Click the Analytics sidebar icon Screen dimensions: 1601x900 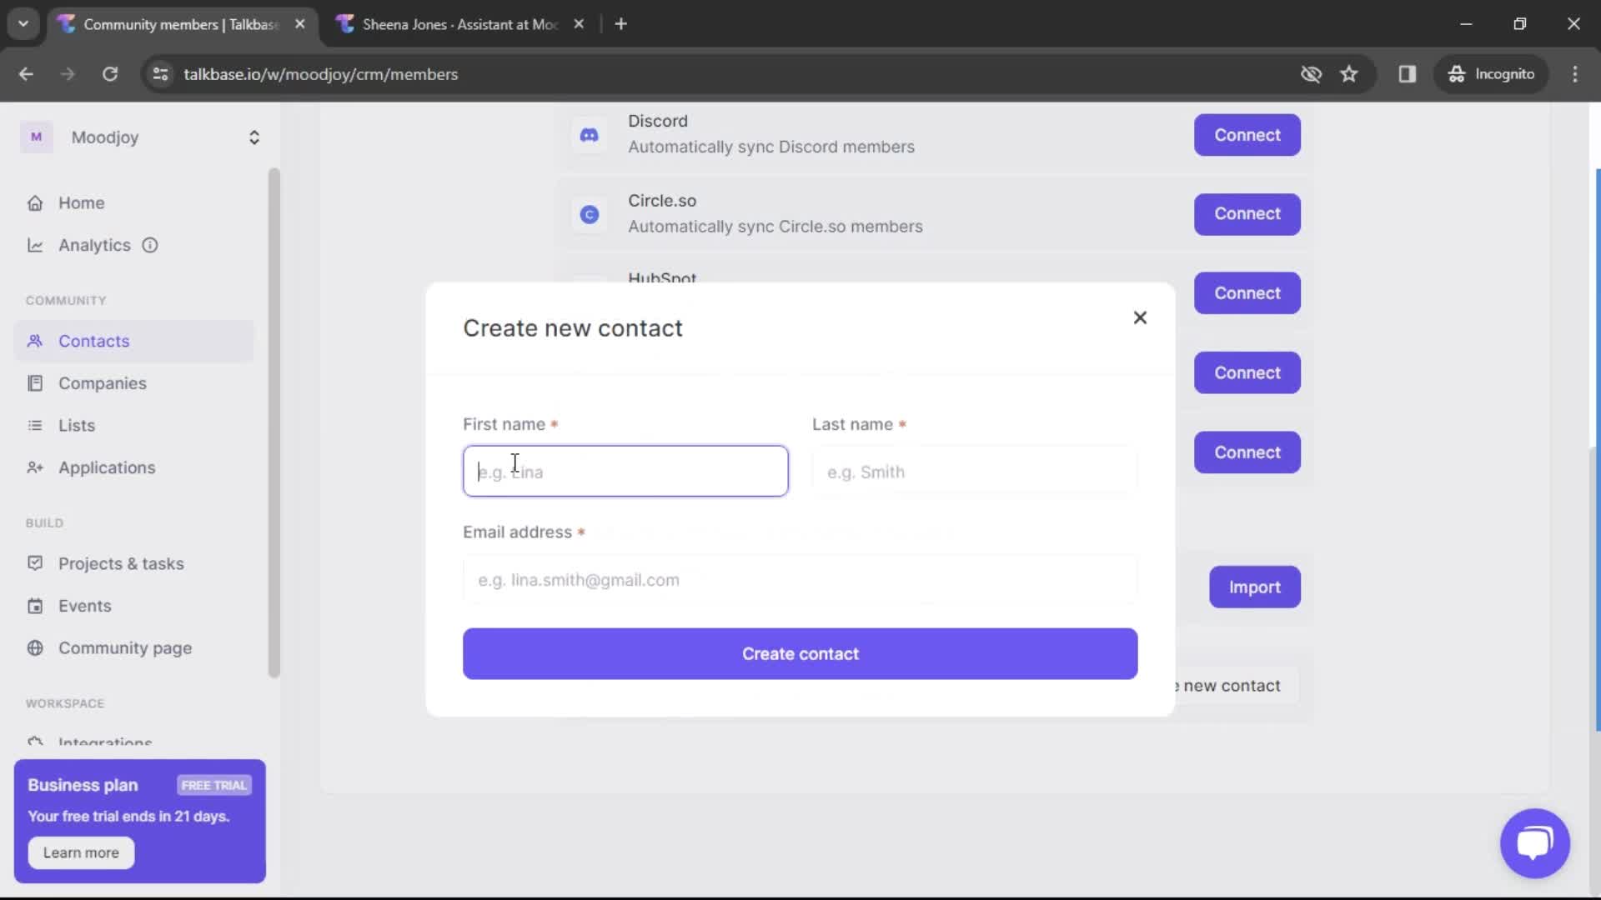pyautogui.click(x=35, y=245)
